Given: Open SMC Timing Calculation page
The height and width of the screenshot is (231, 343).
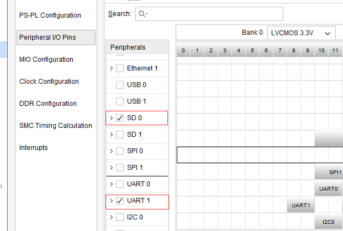Looking at the screenshot, I should point(56,126).
